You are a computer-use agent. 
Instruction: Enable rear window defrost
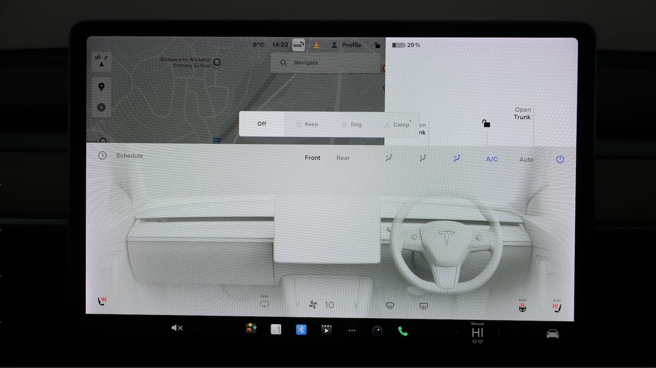click(x=423, y=306)
